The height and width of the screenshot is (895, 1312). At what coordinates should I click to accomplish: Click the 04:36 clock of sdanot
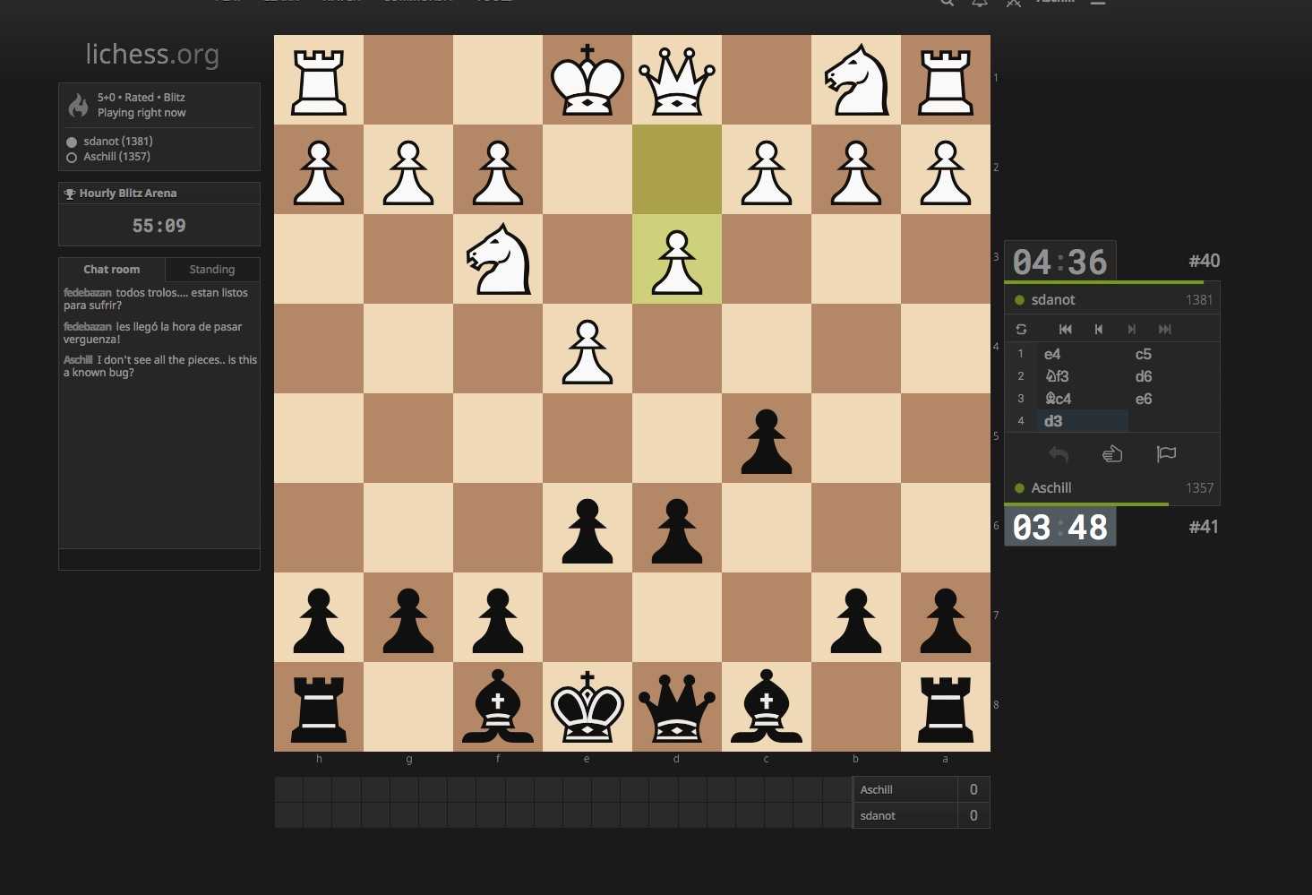[1060, 262]
